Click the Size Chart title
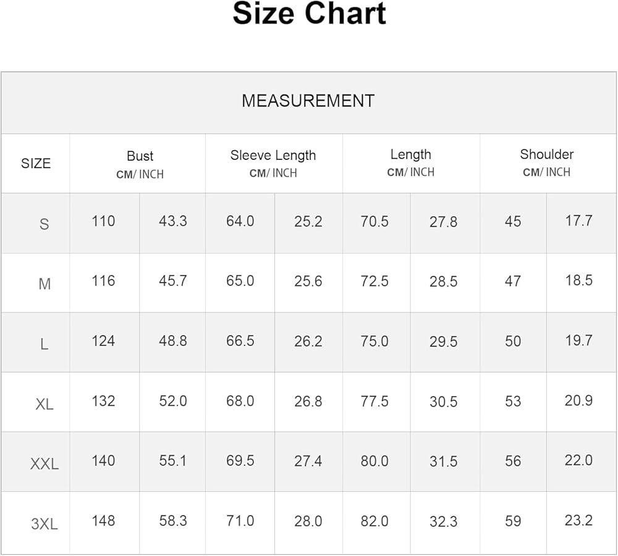Viewport: 618px width, 556px height. pyautogui.click(x=309, y=15)
